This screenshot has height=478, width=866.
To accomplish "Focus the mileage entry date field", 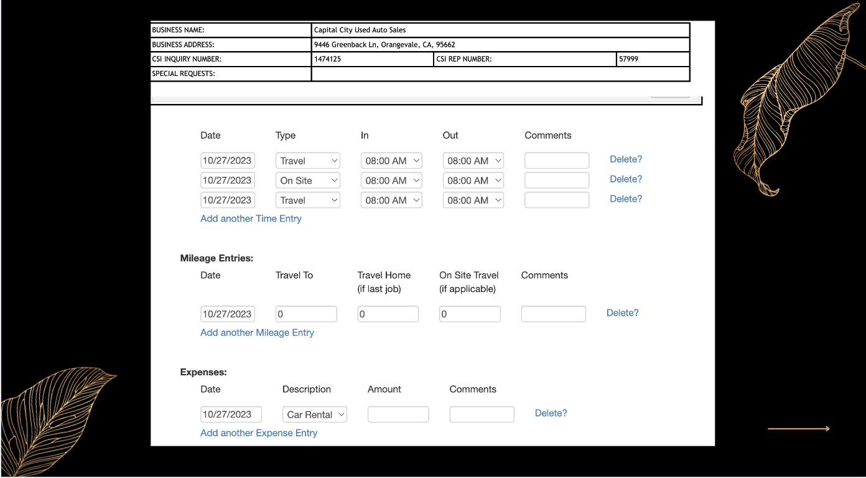I will click(x=228, y=314).
